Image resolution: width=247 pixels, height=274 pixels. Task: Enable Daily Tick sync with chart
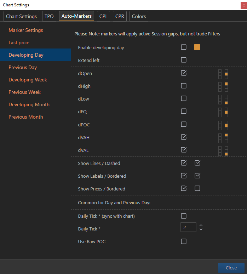coord(184,216)
